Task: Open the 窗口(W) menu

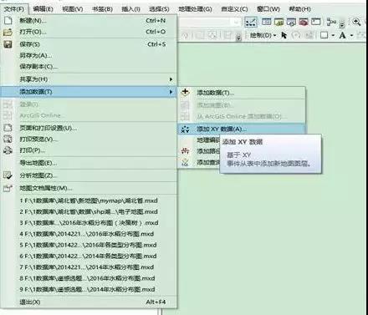Action: [x=268, y=9]
